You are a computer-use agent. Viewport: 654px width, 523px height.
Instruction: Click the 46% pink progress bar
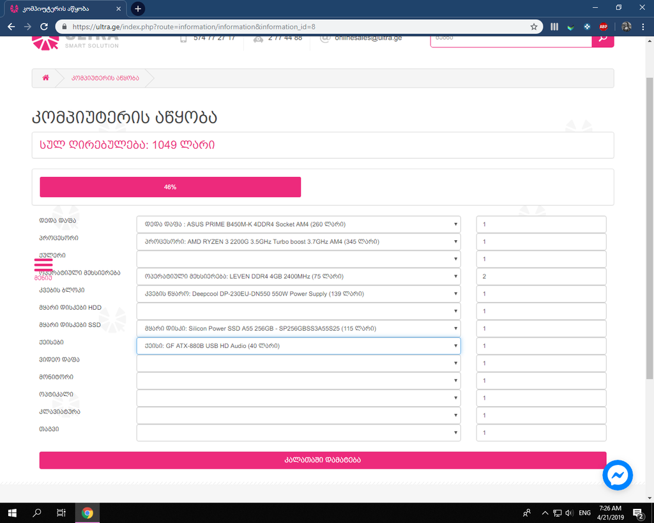point(170,187)
